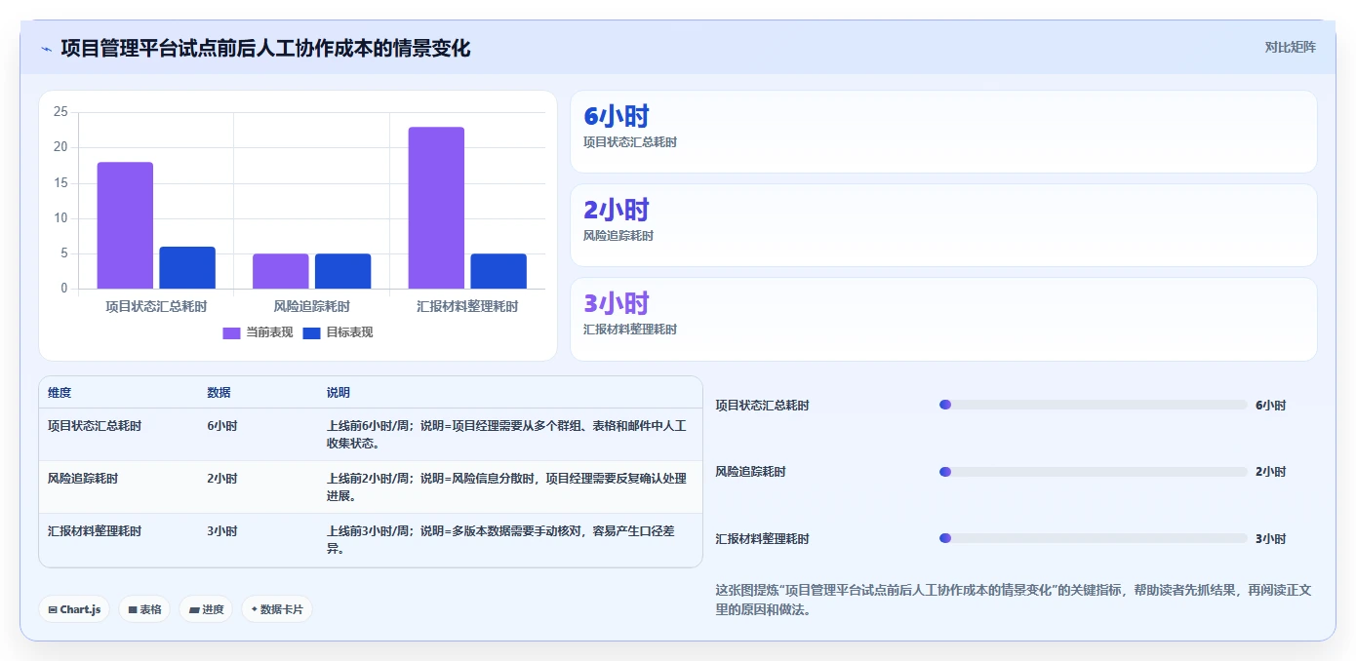The height and width of the screenshot is (661, 1356).
Task: Click the 3小时 cell in the table
Action: (222, 531)
